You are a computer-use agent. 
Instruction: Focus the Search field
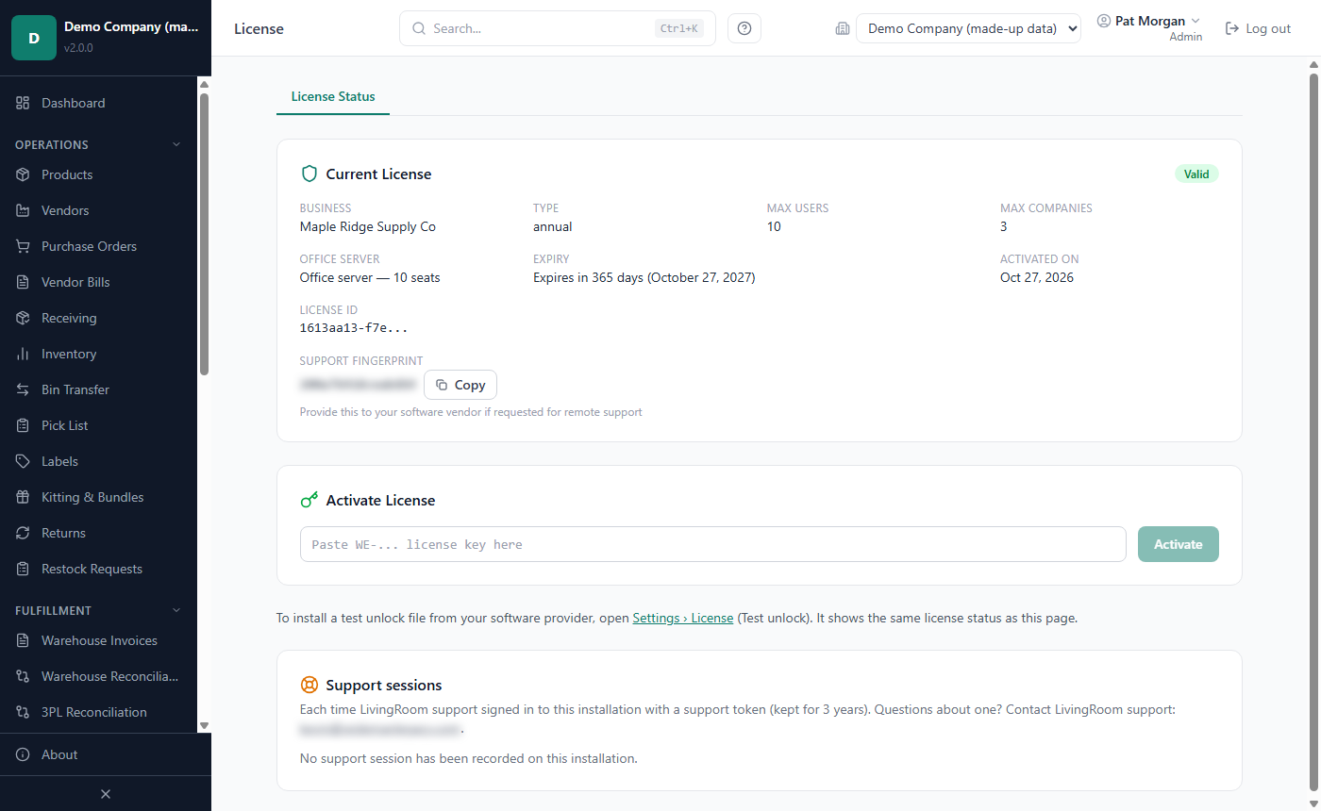click(557, 28)
